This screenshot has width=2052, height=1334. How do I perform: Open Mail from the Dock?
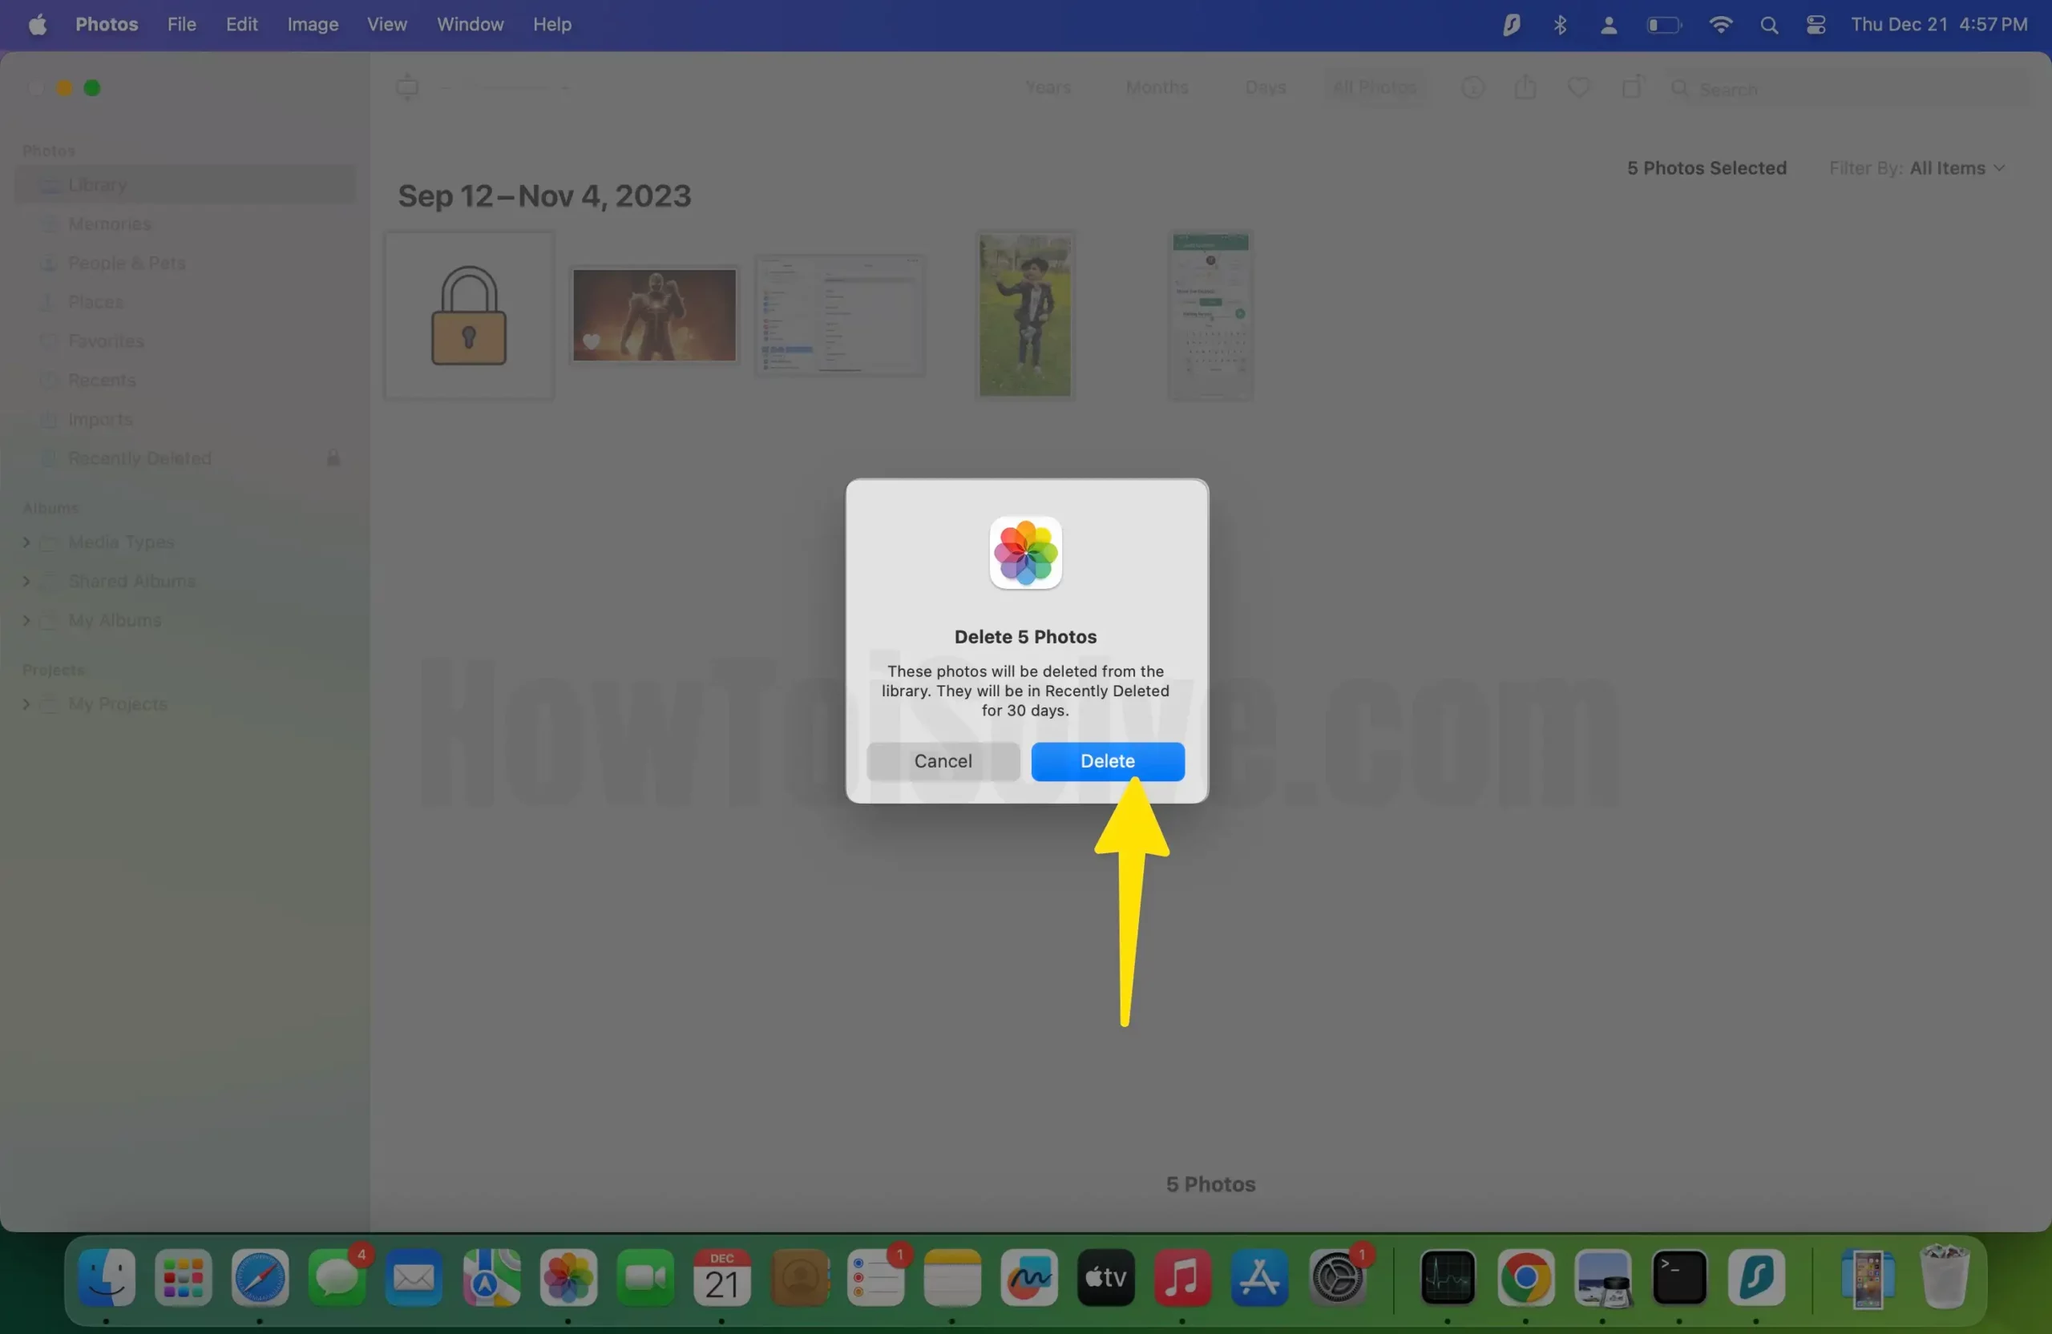coord(413,1276)
